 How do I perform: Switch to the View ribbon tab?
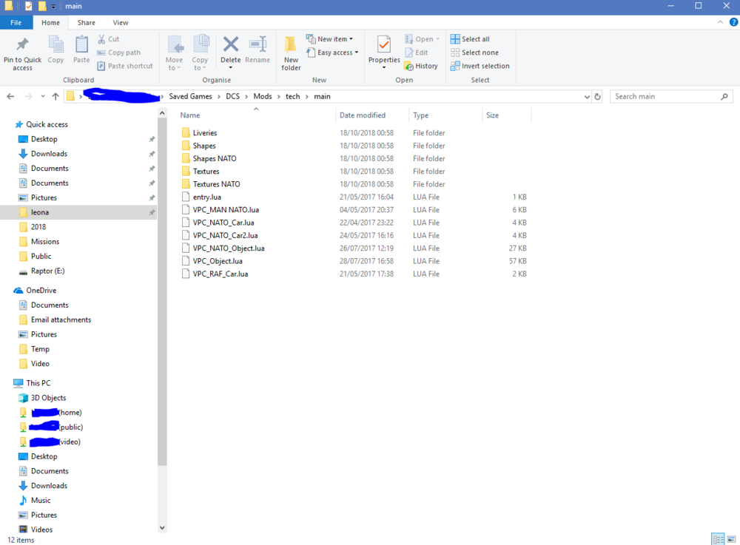point(121,23)
